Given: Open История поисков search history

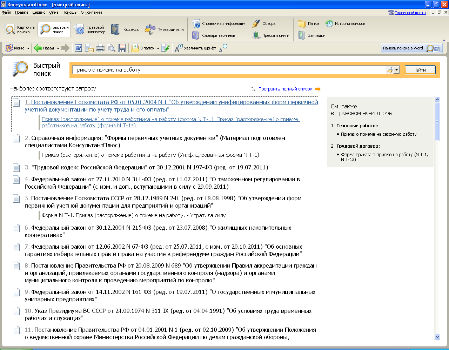Looking at the screenshot, I should (x=345, y=23).
